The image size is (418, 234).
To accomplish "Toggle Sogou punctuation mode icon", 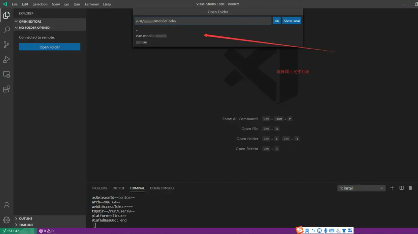I will pos(313,231).
